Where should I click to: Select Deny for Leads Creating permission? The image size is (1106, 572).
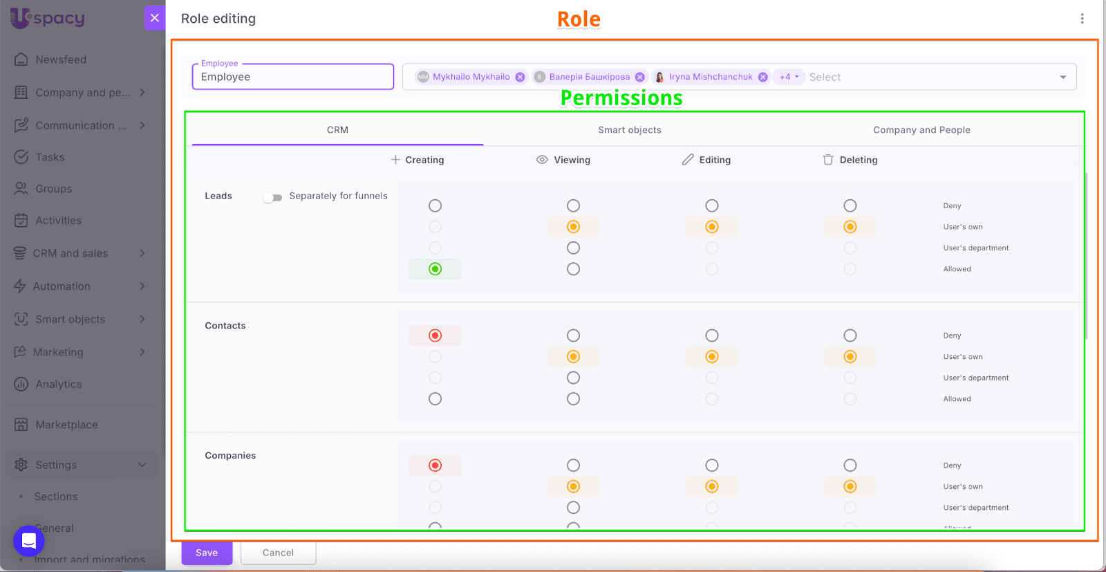pos(435,205)
